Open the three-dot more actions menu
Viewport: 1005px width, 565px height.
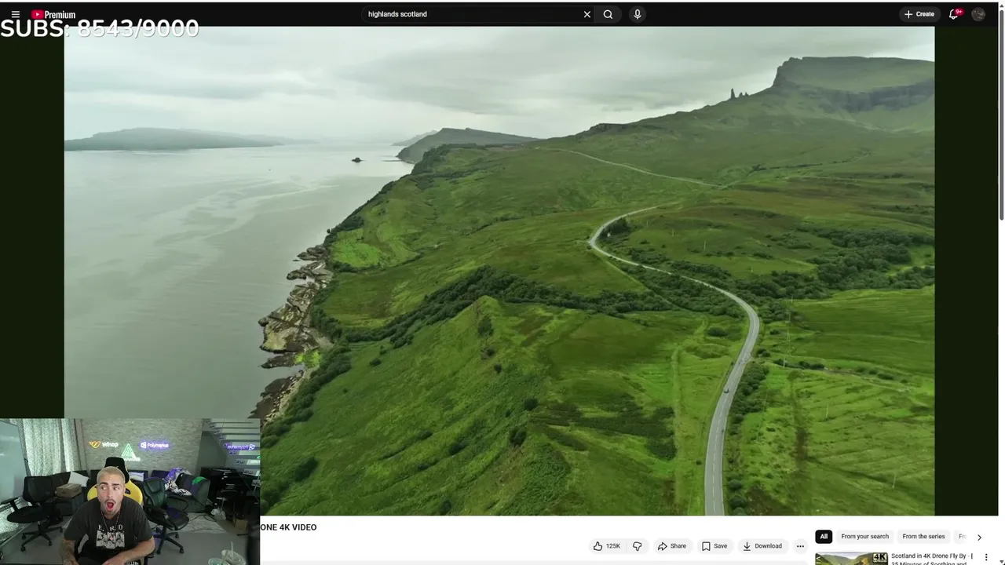click(x=800, y=546)
